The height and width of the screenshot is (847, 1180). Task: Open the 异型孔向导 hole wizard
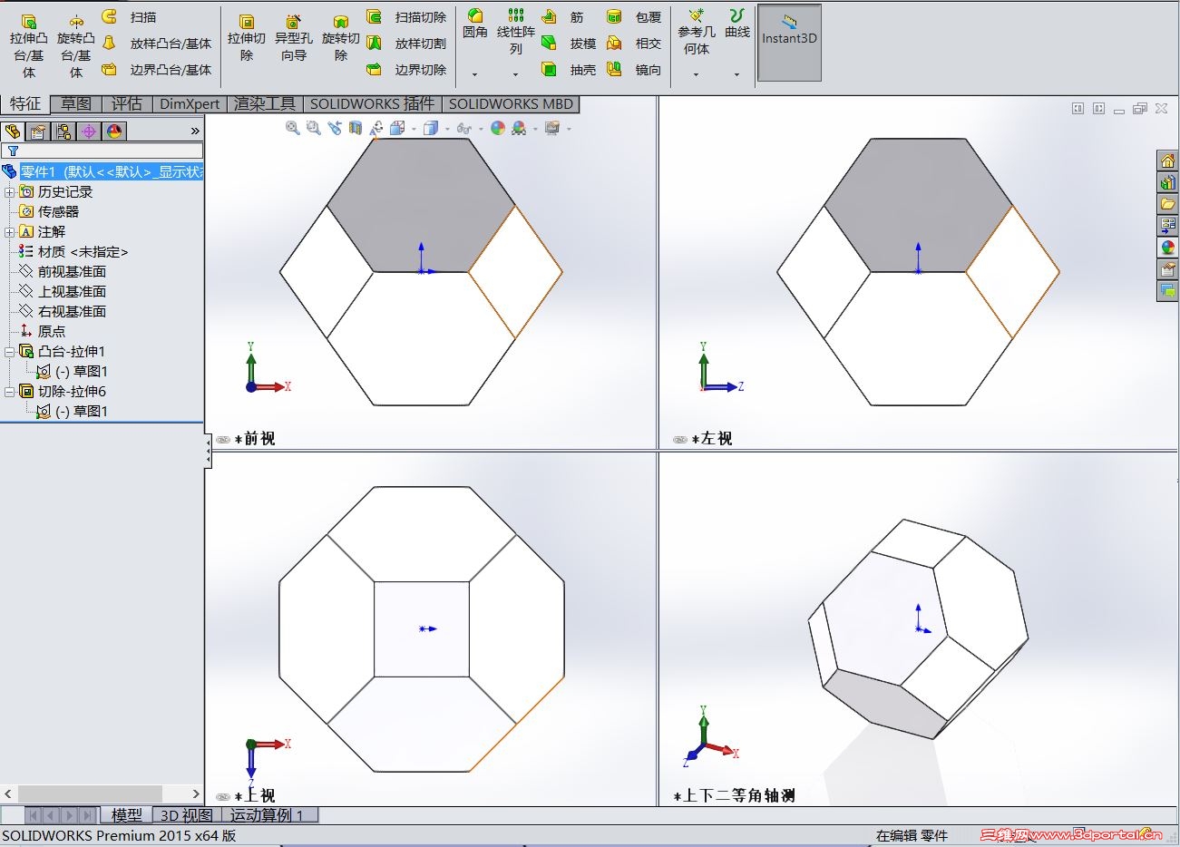coord(294,37)
